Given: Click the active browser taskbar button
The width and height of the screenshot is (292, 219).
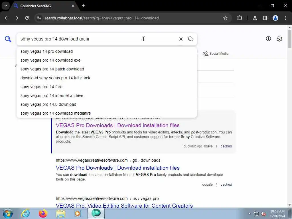Looking at the screenshot, I should pos(96,213).
